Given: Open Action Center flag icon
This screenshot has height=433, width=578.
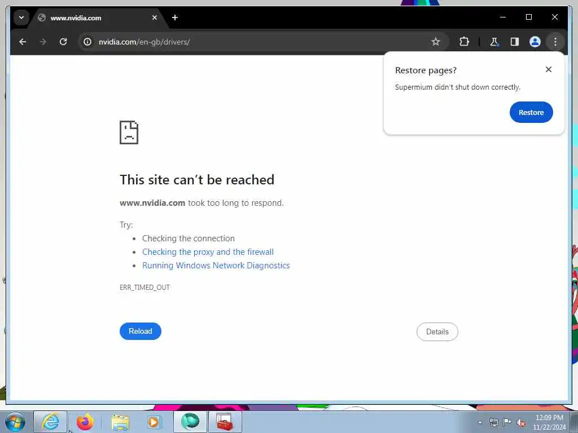Looking at the screenshot, I should click(x=507, y=422).
